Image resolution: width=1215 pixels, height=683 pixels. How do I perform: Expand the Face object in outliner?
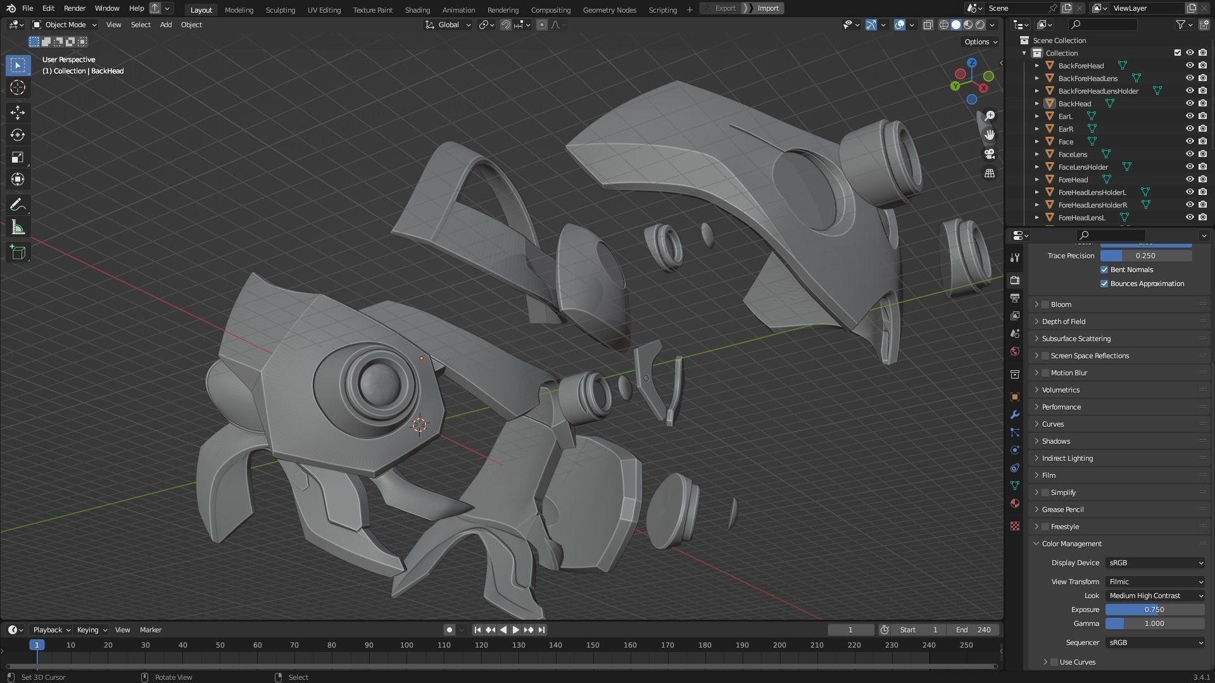tap(1036, 141)
